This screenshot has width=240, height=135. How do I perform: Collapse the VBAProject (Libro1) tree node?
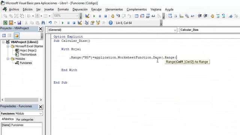point(3,42)
